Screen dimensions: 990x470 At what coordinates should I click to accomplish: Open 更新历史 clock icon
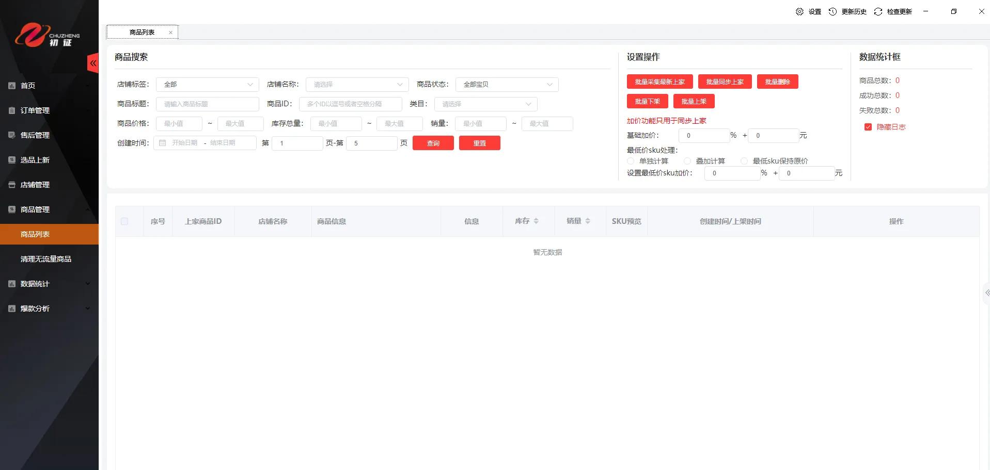pos(832,11)
